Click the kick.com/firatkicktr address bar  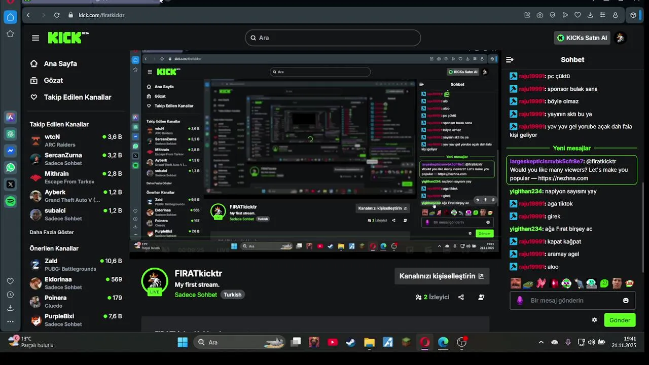[101, 15]
